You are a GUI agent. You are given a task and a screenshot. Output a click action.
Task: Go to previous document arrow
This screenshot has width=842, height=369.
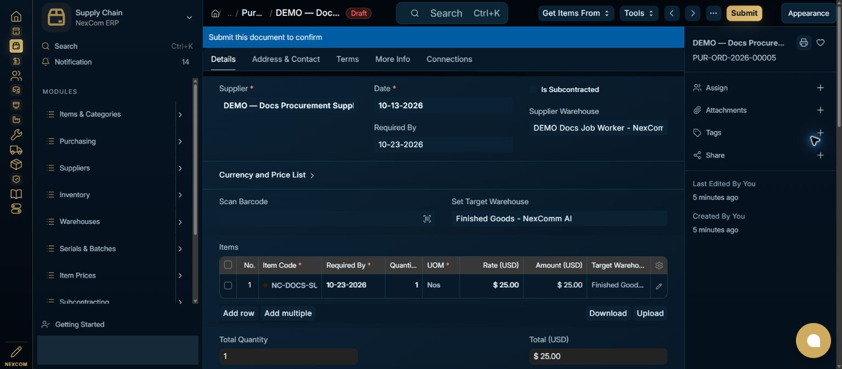tap(672, 13)
